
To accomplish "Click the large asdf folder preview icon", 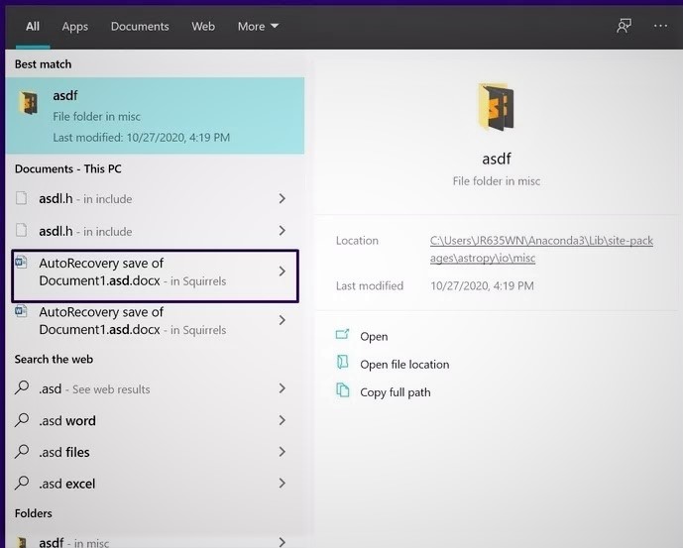I will (496, 108).
